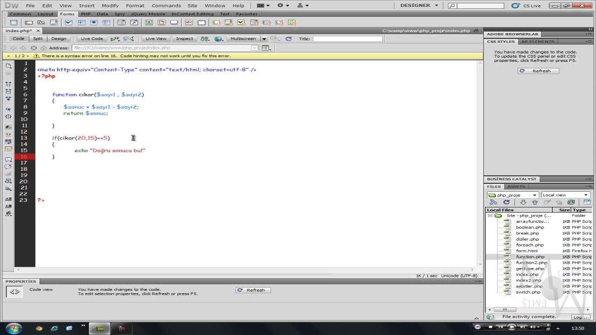Click the File Management arrows icon
This screenshot has width=596, height=335.
[204, 39]
